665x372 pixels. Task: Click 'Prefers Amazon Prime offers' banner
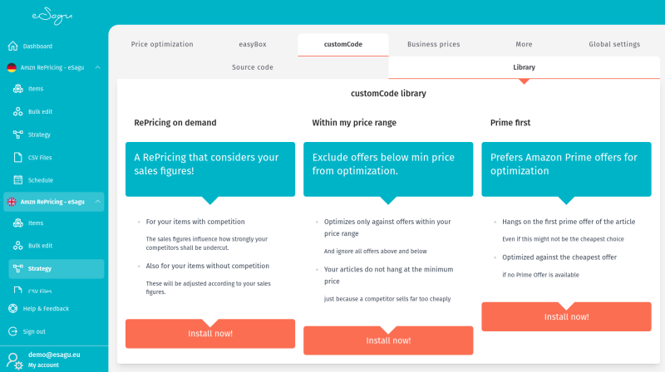coord(567,169)
